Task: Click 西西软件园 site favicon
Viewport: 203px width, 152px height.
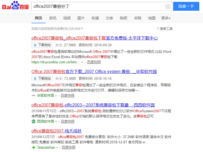Action: click(x=34, y=121)
